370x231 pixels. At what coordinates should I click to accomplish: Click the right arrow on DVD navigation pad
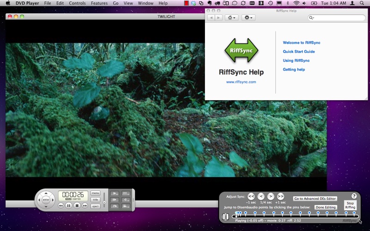click(x=53, y=200)
